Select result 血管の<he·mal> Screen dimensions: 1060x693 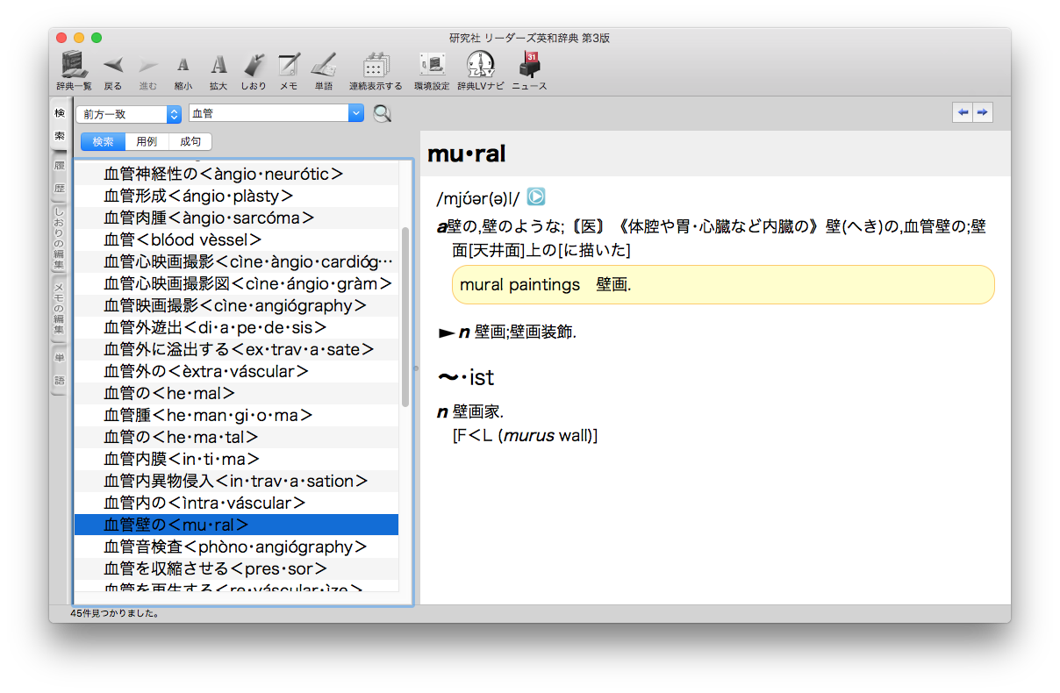[236, 393]
